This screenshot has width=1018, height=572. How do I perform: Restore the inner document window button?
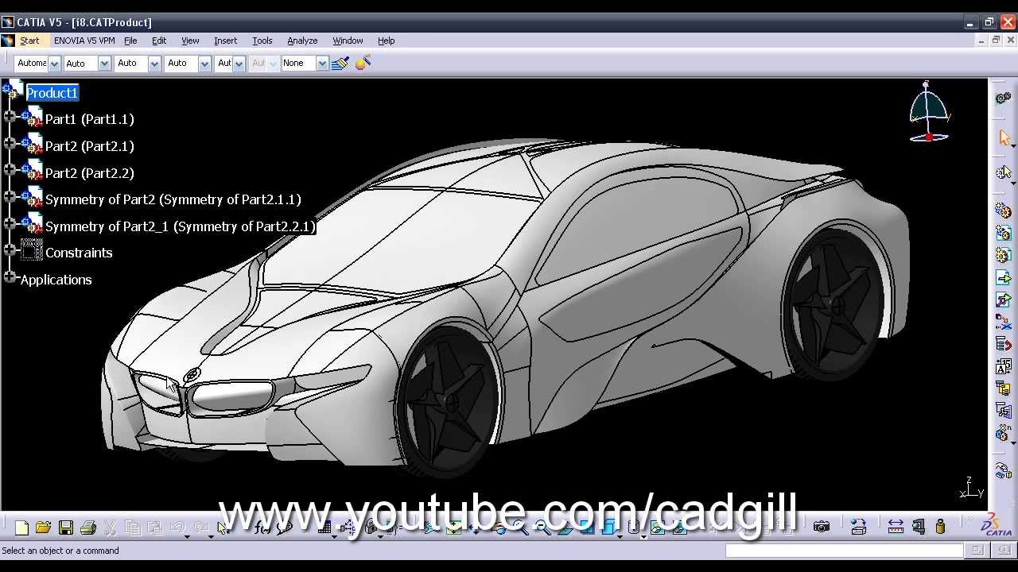click(x=996, y=41)
